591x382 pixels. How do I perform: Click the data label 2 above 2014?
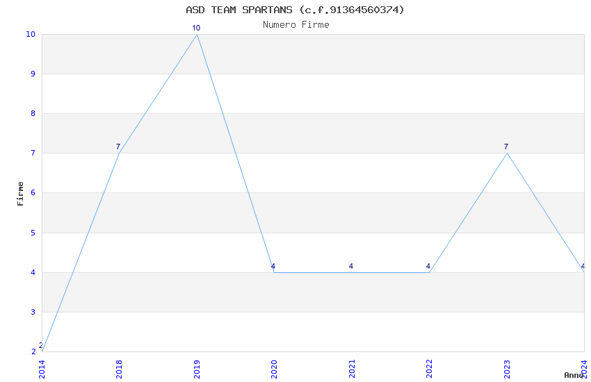click(40, 345)
